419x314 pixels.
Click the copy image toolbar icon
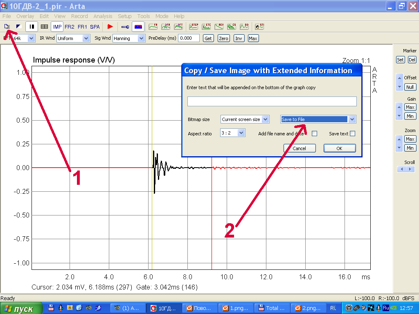[x=7, y=27]
